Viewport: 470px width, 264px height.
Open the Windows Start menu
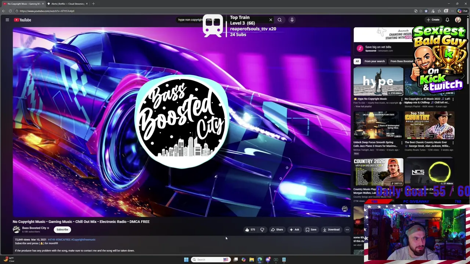pyautogui.click(x=186, y=260)
